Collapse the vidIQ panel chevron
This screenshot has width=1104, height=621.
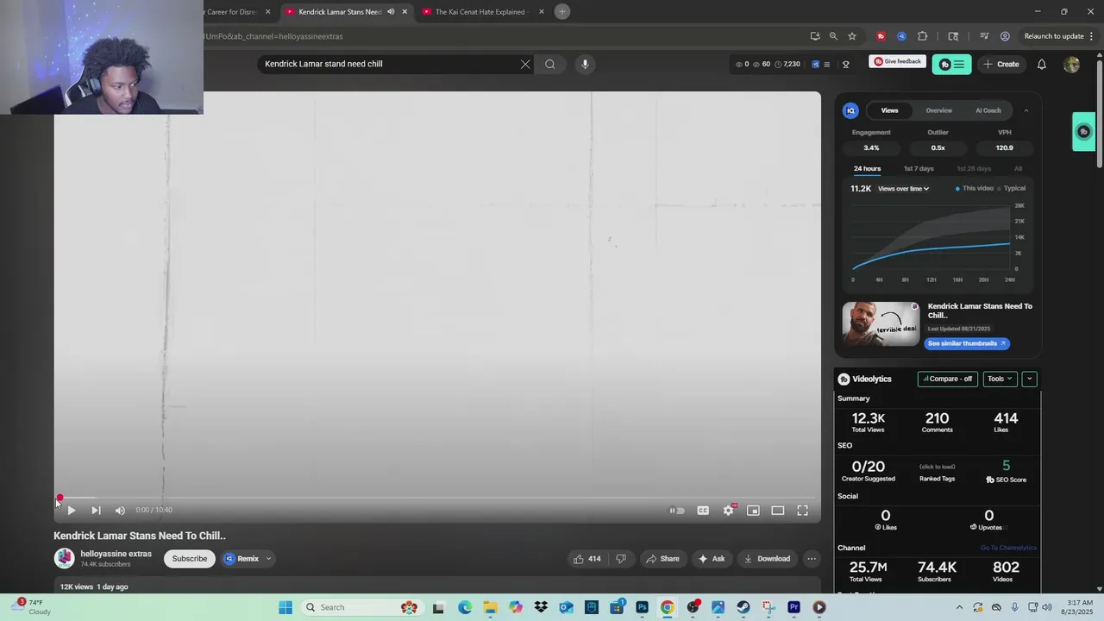(x=1026, y=110)
